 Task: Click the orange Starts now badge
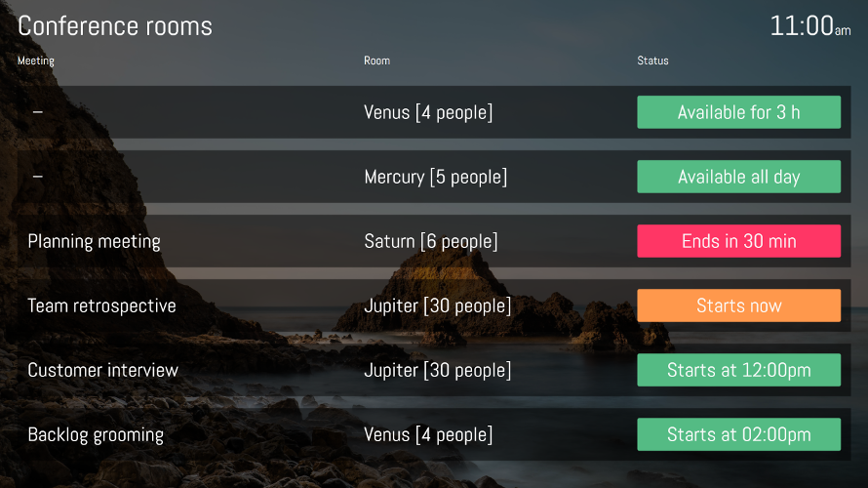click(738, 305)
